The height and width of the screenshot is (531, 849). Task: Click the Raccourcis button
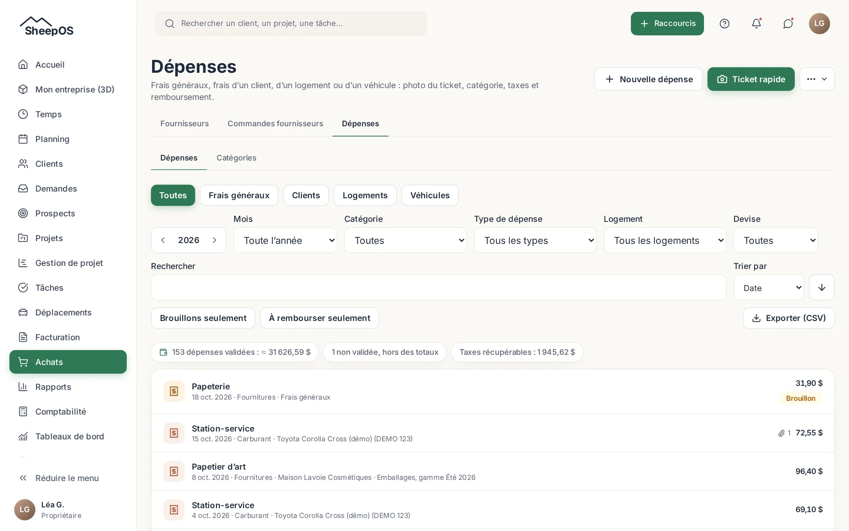[x=667, y=24]
